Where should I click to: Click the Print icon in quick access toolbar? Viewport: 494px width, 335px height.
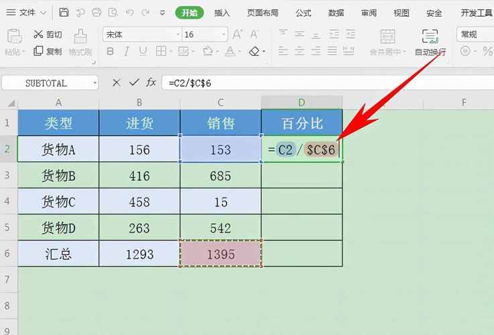click(97, 13)
